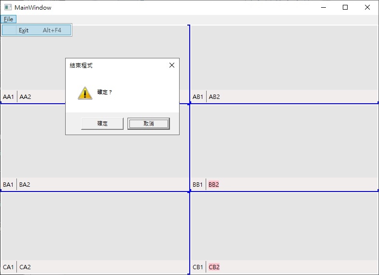Confirm exit with the 確定 button
This screenshot has height=275, width=379.
[x=102, y=124]
